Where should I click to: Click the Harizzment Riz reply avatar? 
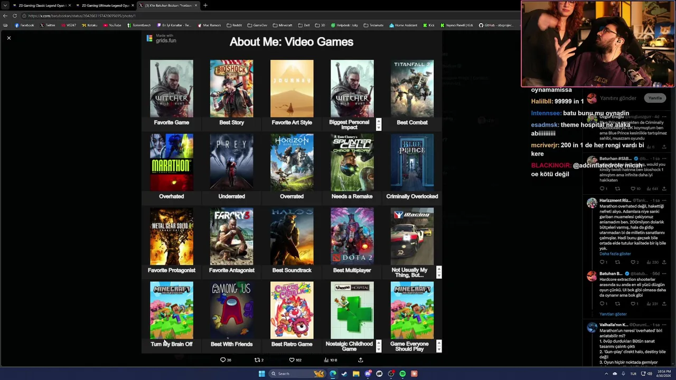pyautogui.click(x=592, y=203)
